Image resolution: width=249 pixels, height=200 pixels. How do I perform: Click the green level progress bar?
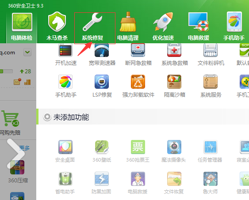[6, 72]
